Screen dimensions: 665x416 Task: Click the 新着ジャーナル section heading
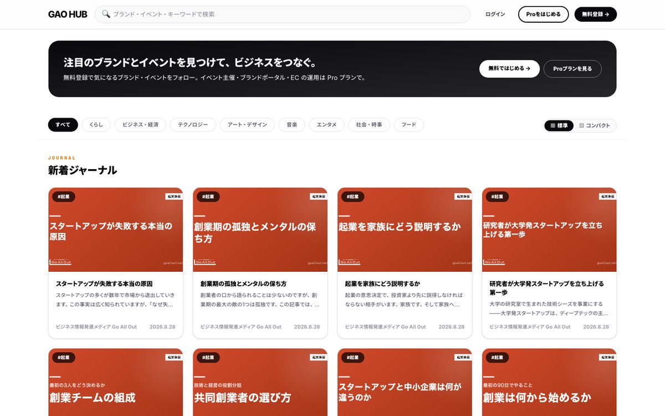(x=83, y=170)
